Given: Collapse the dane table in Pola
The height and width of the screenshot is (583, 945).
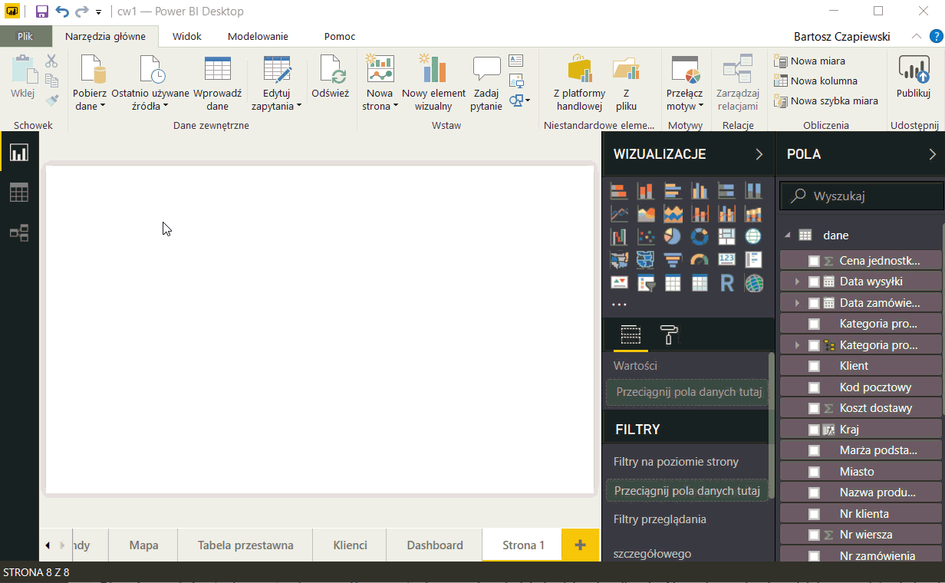Looking at the screenshot, I should click(787, 236).
